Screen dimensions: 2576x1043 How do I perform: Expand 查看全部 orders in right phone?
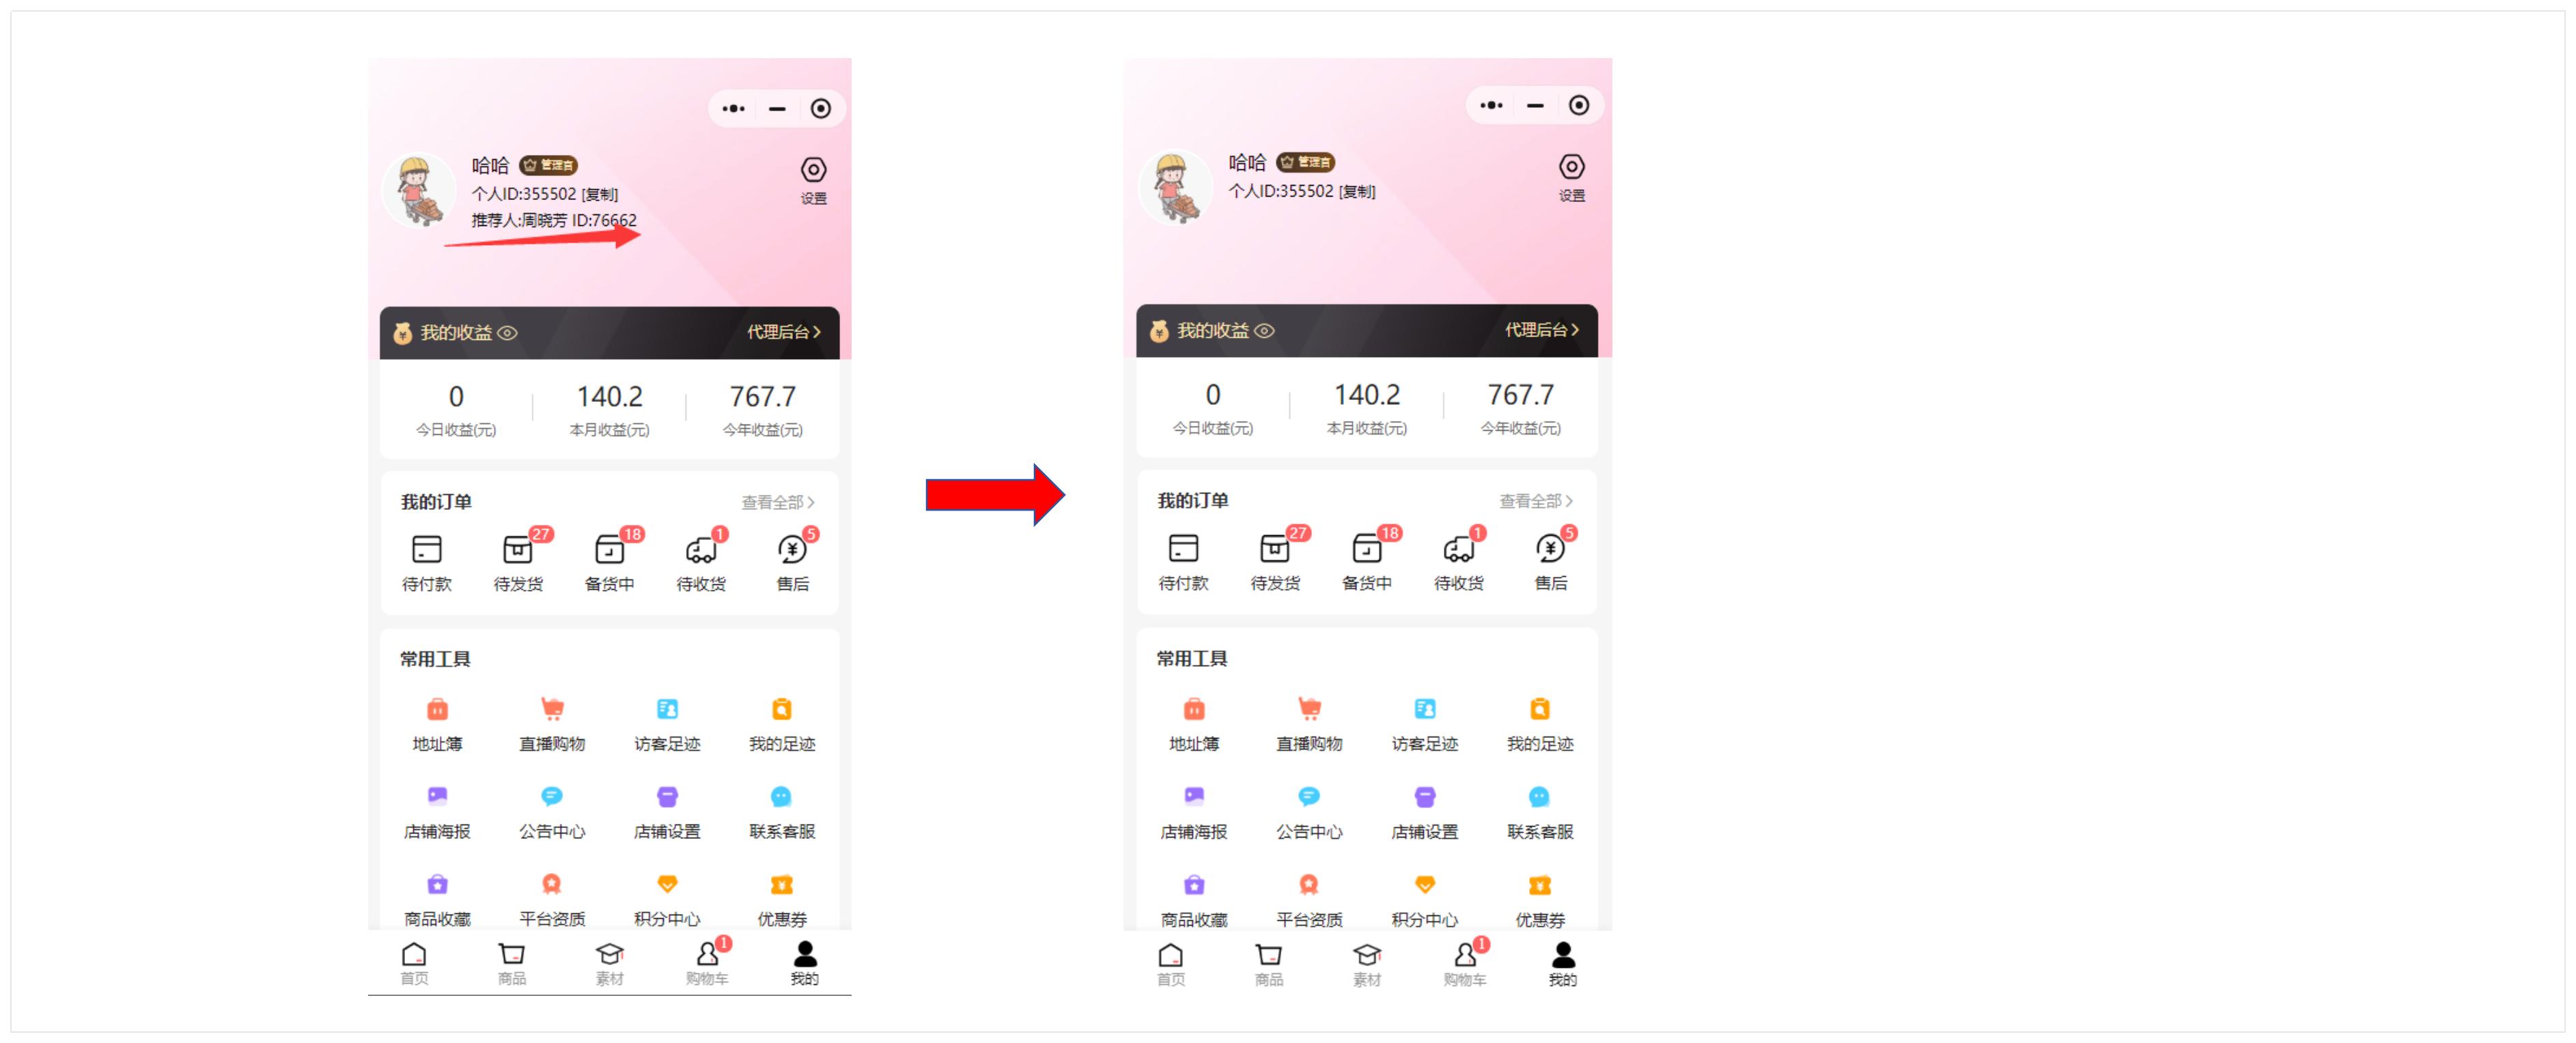point(1536,500)
